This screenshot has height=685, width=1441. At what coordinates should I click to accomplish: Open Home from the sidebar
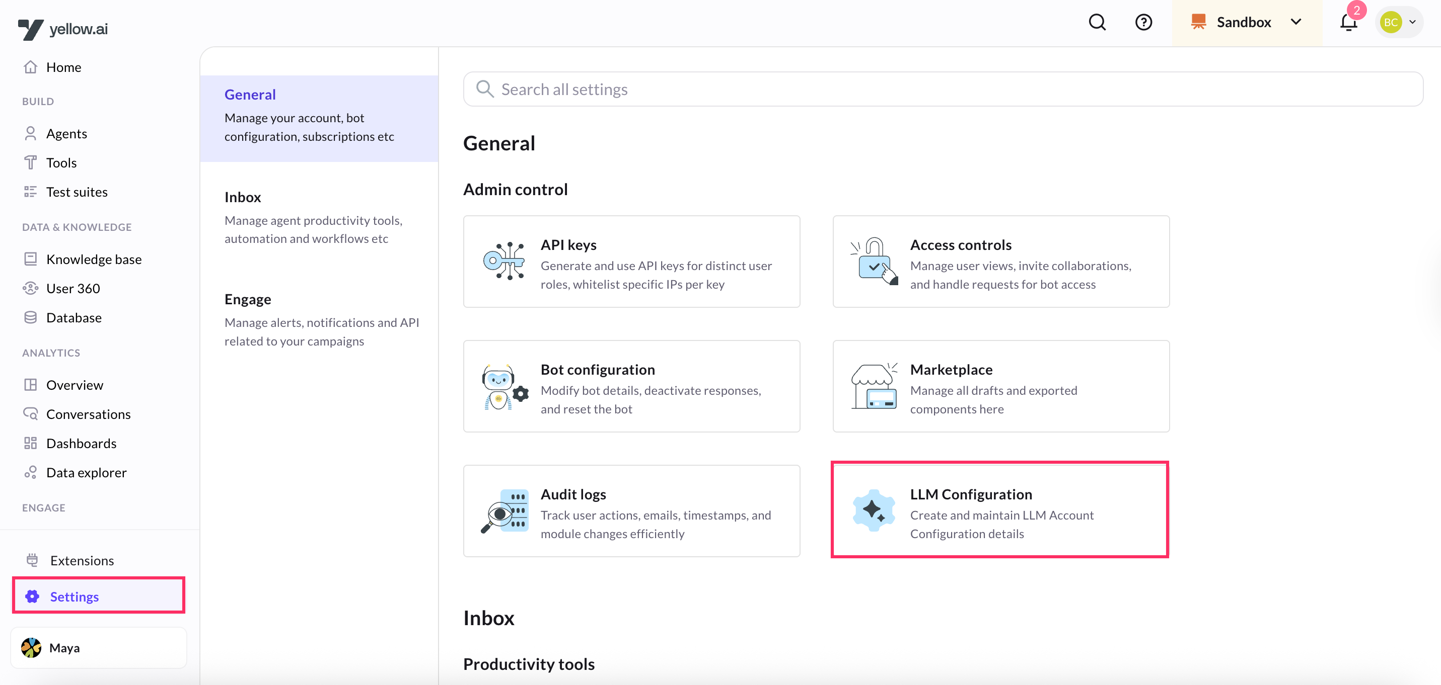(x=64, y=67)
